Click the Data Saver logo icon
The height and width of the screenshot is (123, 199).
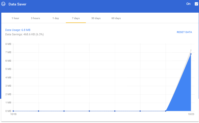(4, 4)
